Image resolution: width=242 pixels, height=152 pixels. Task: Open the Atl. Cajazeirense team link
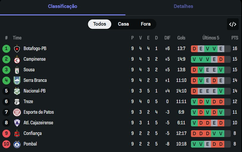(x=38, y=123)
